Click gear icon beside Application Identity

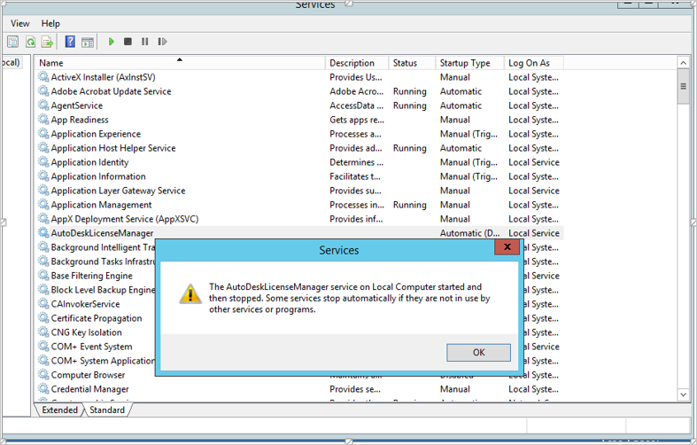point(43,162)
